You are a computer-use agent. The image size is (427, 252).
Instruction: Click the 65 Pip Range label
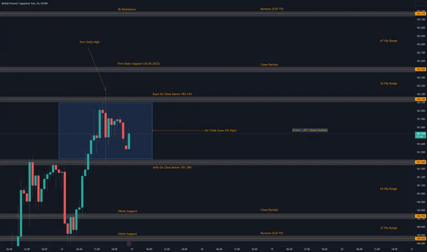[389, 188]
